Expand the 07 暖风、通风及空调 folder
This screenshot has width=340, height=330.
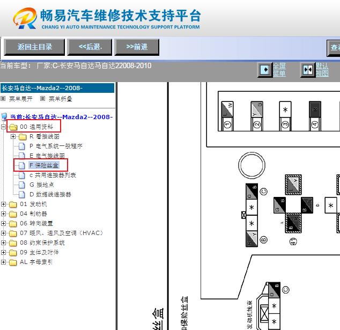coord(3,233)
